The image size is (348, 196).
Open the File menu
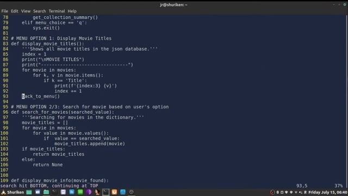click(x=5, y=11)
